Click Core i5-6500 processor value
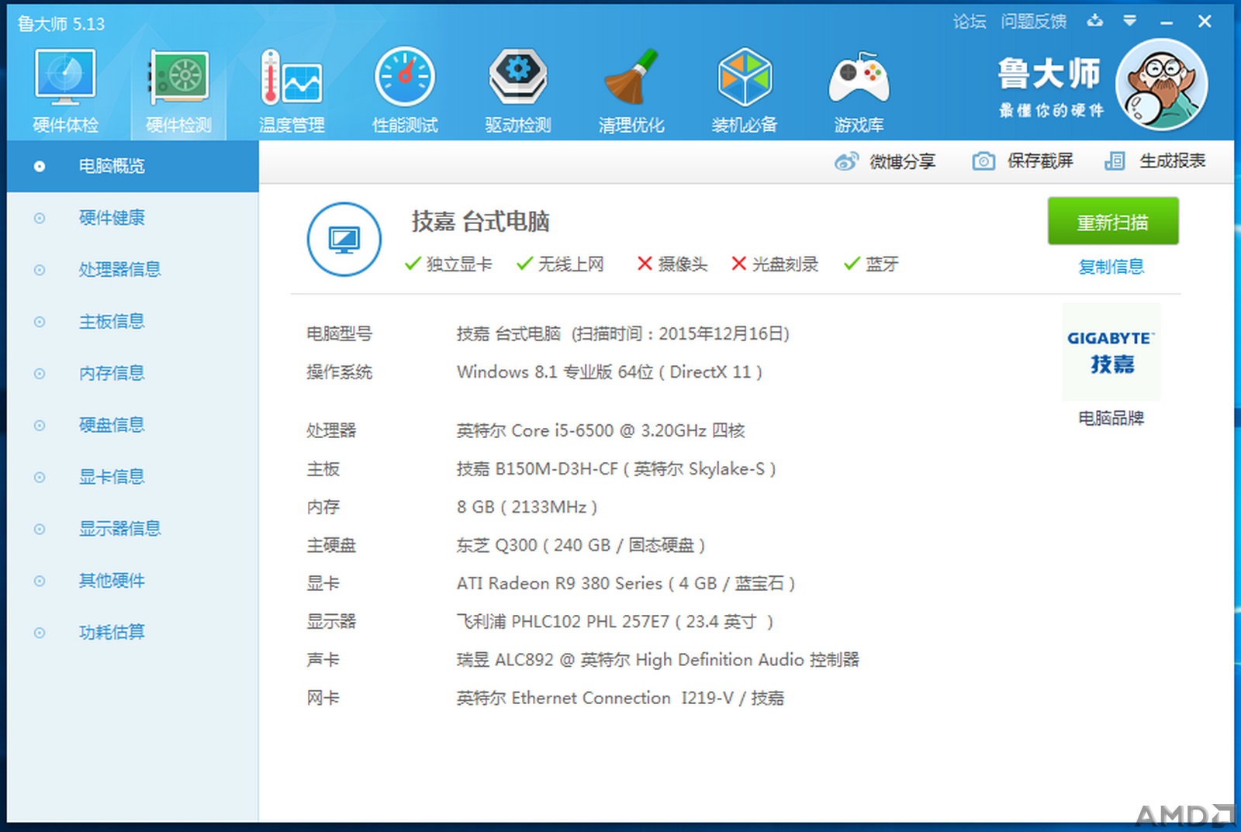 click(600, 430)
